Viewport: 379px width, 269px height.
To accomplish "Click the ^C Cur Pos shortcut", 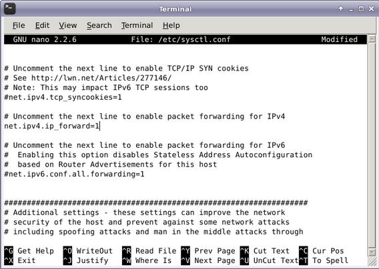I will [x=322, y=251].
